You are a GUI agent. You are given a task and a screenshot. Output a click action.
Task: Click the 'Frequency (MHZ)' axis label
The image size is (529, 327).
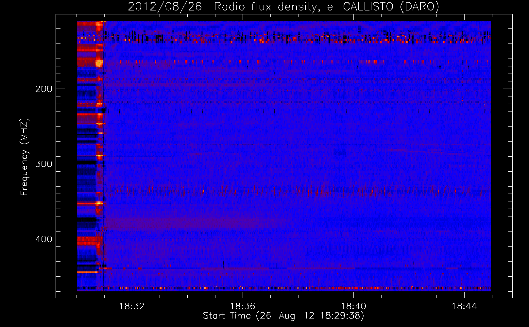[x=25, y=157]
